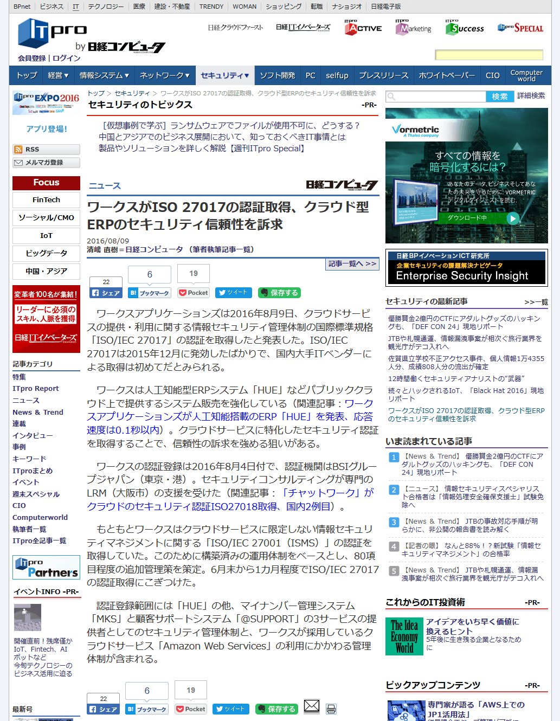Share on Facebook using the button below the article

click(103, 709)
